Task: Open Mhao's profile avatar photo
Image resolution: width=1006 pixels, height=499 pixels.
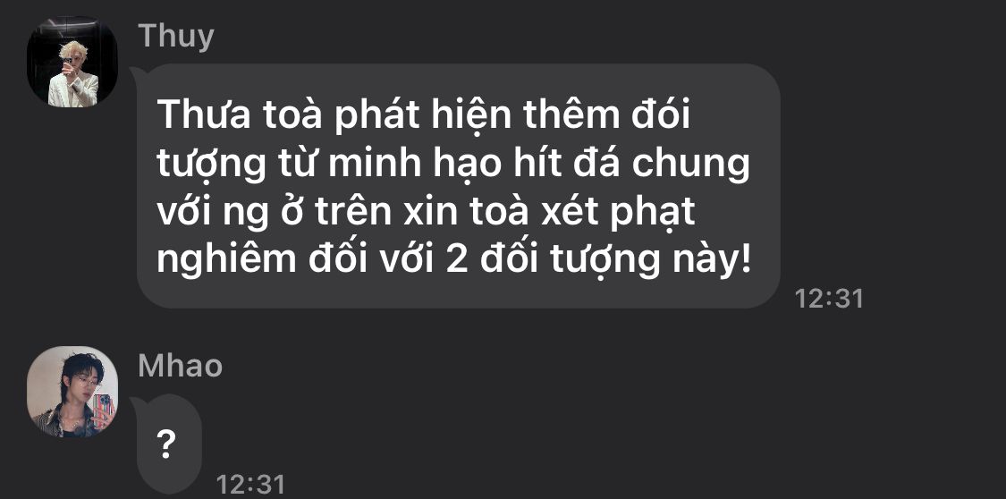Action: [x=72, y=392]
